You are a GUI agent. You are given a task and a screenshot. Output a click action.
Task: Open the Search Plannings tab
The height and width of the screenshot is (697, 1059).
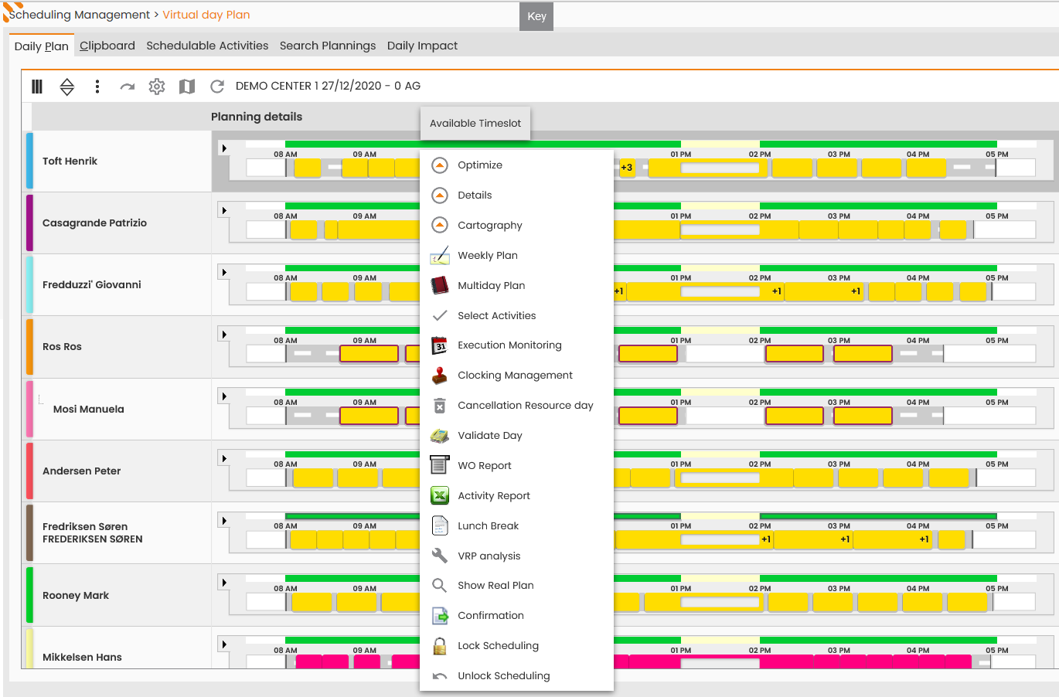pyautogui.click(x=328, y=46)
